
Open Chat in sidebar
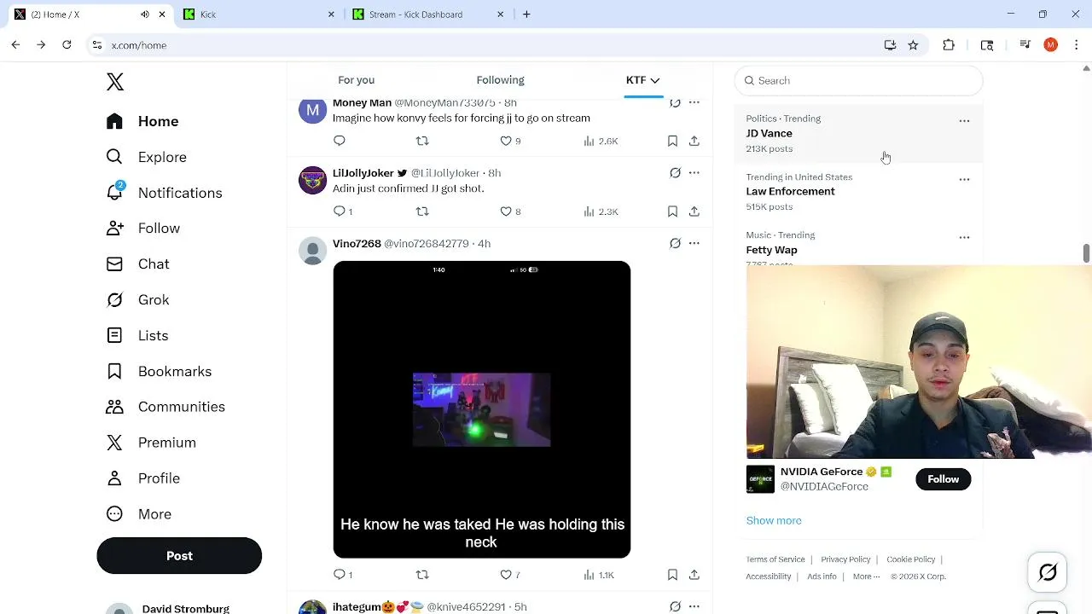(x=137, y=264)
